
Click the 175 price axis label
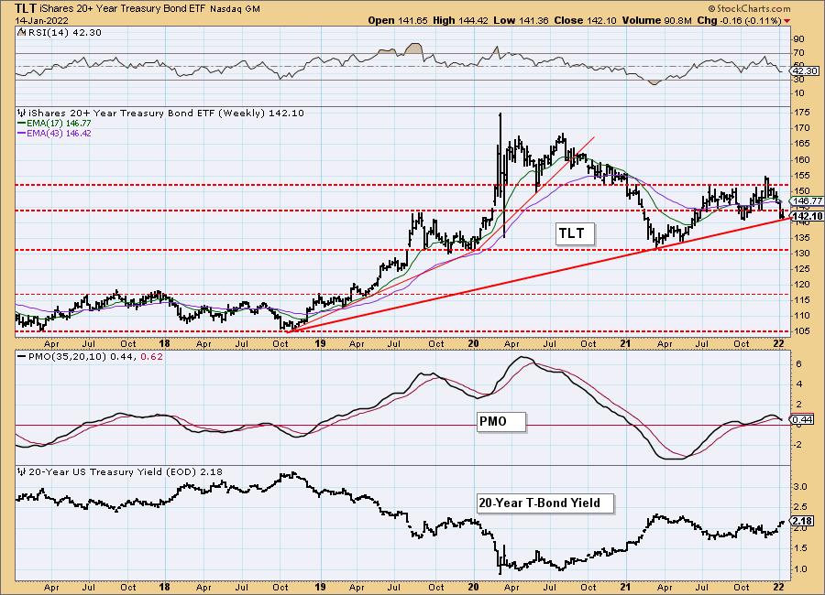tap(802, 112)
